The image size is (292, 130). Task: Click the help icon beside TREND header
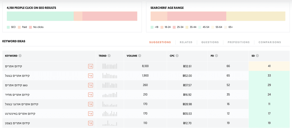point(109,56)
